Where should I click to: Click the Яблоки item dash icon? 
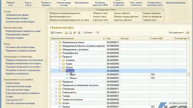point(67,78)
